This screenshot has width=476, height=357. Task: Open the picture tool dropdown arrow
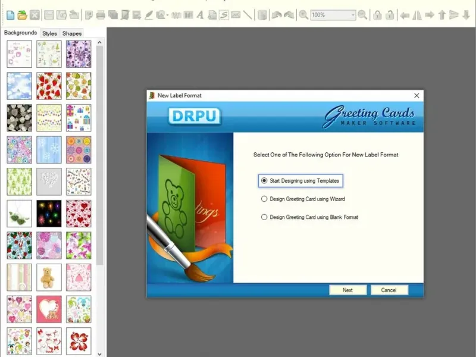tap(167, 14)
